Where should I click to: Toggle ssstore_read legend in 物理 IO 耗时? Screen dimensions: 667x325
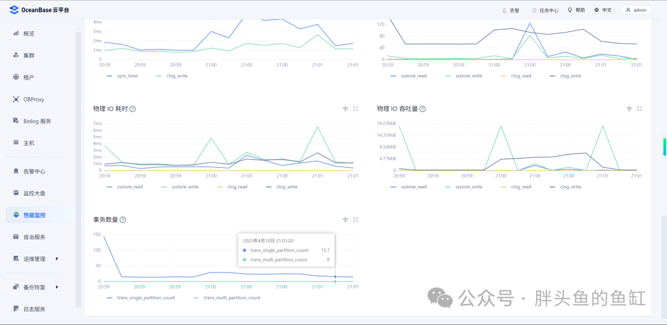tap(125, 187)
